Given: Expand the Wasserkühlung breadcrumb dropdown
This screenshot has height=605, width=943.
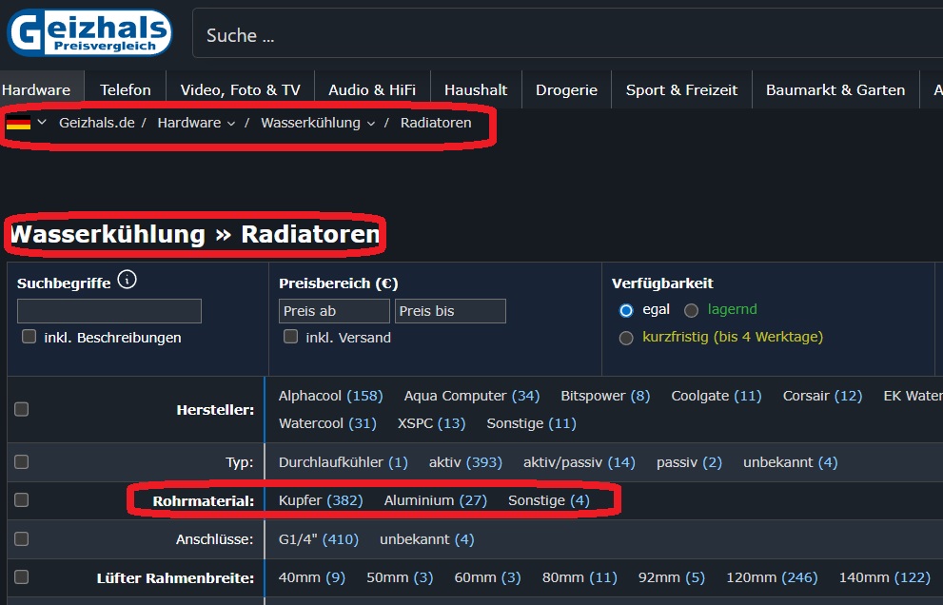Looking at the screenshot, I should (x=371, y=123).
